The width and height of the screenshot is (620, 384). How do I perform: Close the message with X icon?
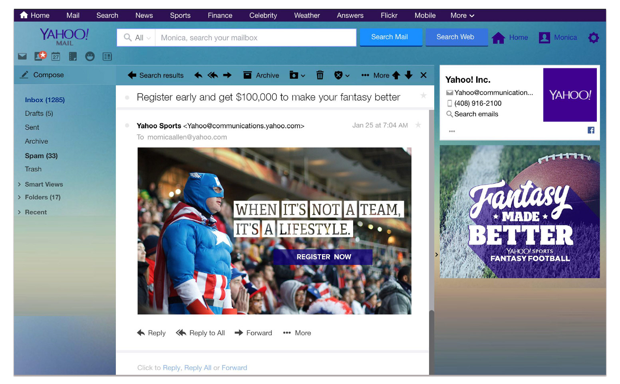click(x=424, y=75)
